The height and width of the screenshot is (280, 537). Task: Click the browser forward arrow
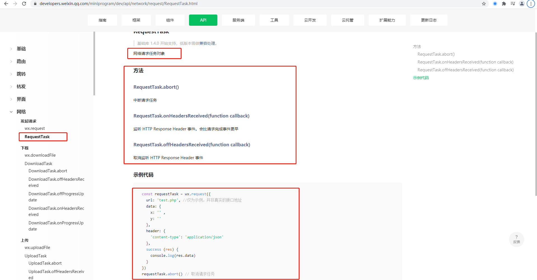[x=15, y=4]
